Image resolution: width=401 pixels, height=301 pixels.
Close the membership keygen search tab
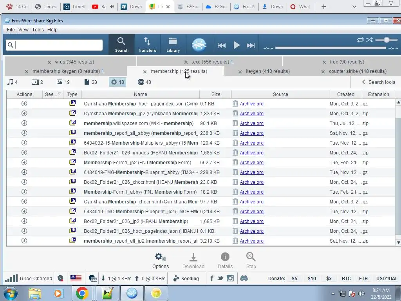(x=27, y=72)
